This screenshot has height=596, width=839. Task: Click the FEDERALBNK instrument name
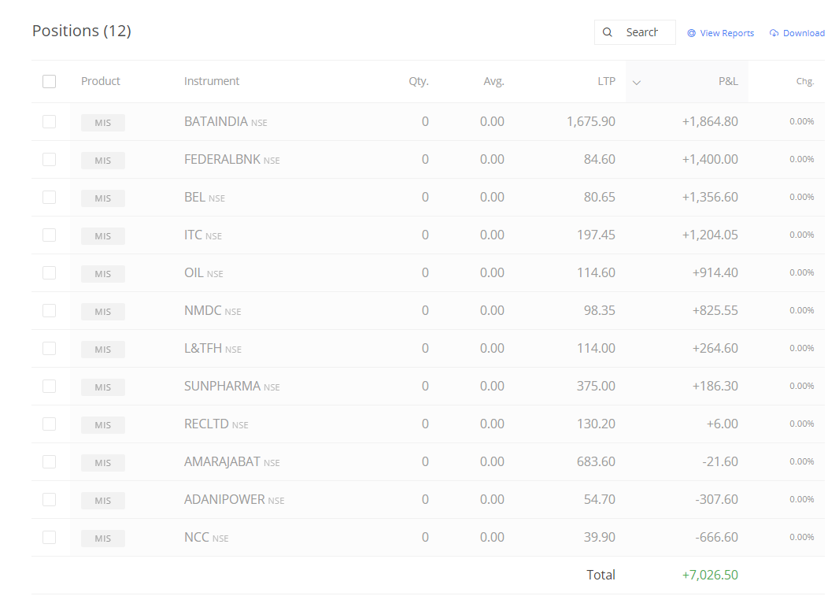222,160
